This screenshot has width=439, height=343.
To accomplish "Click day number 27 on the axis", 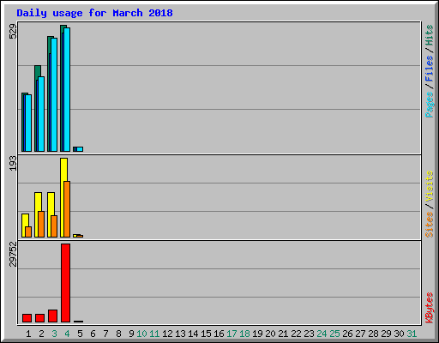I will (360, 334).
